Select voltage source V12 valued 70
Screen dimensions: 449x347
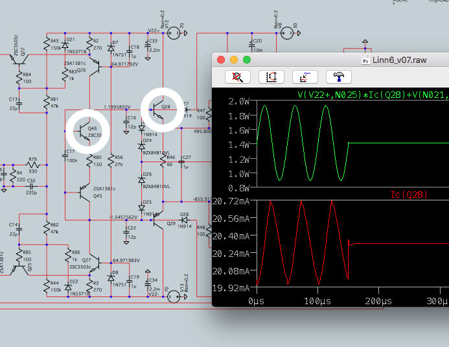click(174, 33)
